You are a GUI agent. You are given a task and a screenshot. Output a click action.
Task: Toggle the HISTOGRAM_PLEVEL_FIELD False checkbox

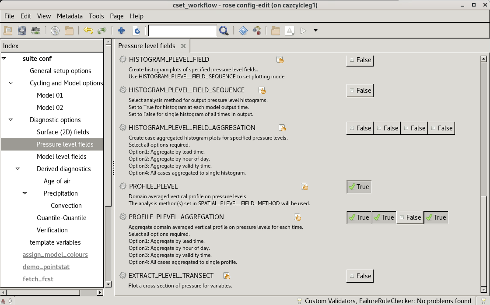[x=360, y=60]
